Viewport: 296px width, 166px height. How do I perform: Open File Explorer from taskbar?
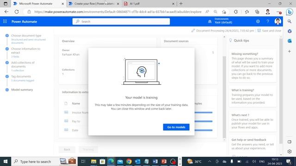point(93,161)
